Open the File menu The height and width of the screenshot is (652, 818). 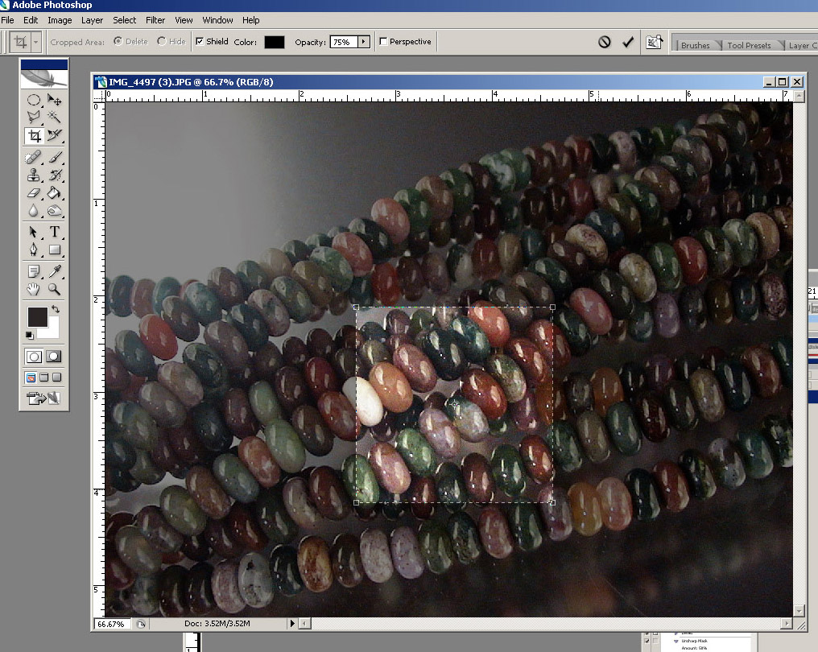pyautogui.click(x=8, y=20)
